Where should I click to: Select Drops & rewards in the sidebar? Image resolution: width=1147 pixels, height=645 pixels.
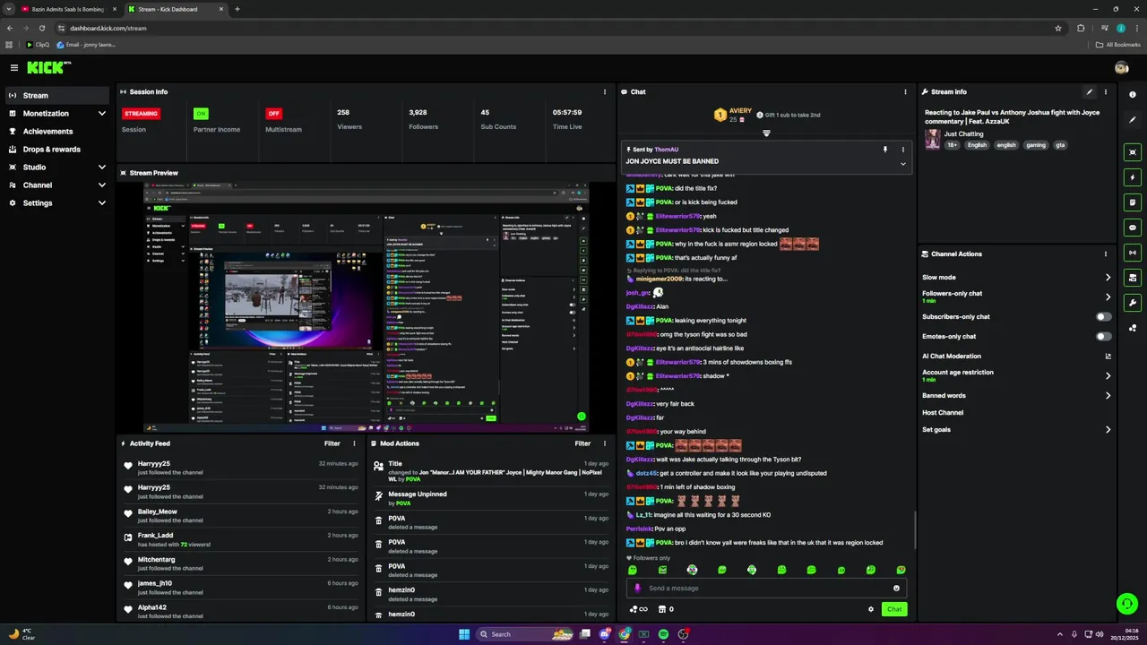pyautogui.click(x=57, y=150)
